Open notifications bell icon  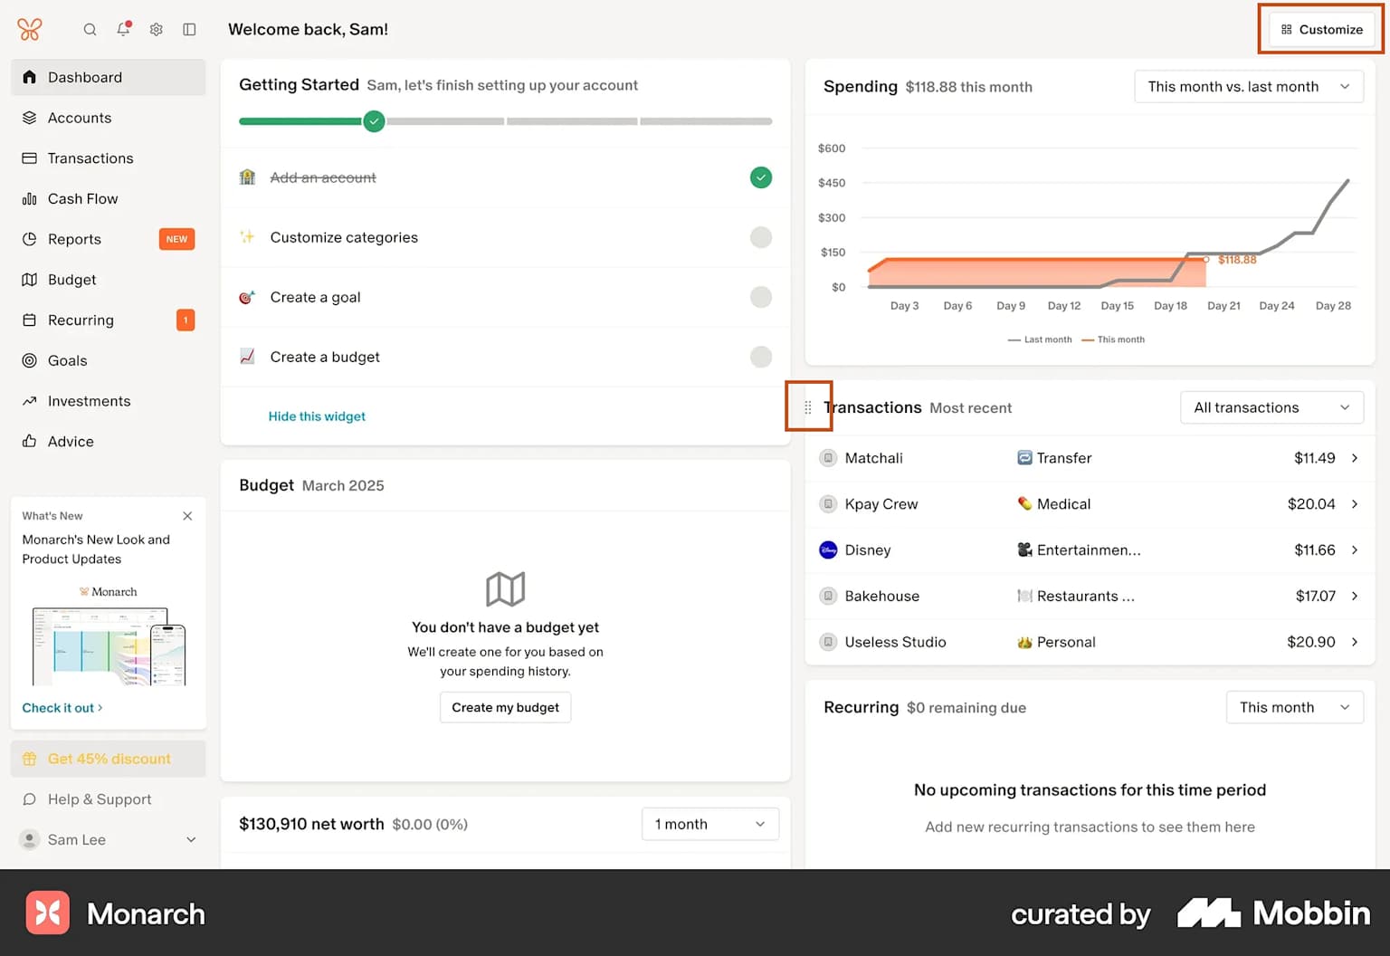click(123, 29)
